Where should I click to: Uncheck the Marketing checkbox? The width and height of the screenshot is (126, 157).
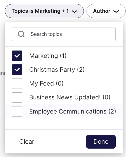click(x=17, y=56)
